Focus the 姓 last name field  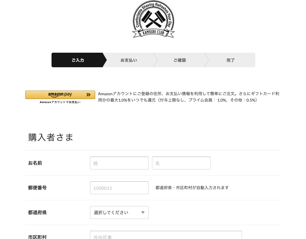(x=119, y=163)
